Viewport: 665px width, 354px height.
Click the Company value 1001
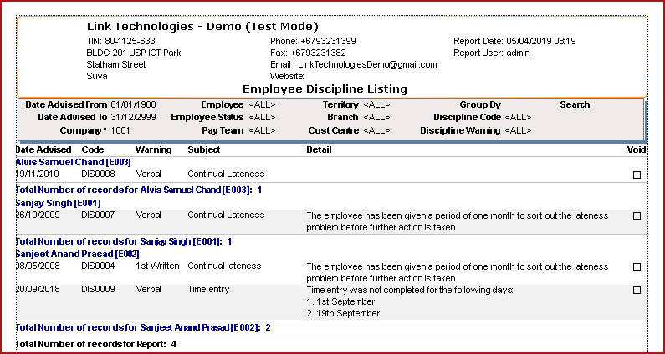pos(120,131)
